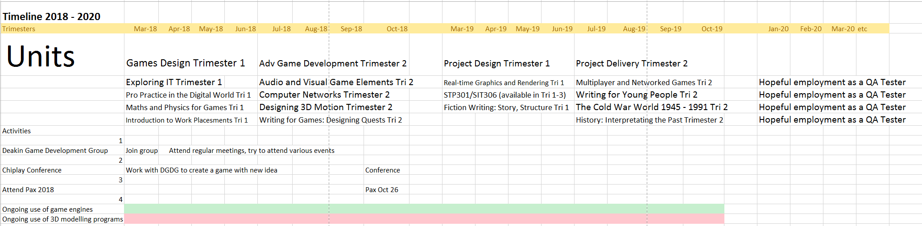This screenshot has height=226, width=922.
Task: Click the 'Join group' cell
Action: click(141, 151)
